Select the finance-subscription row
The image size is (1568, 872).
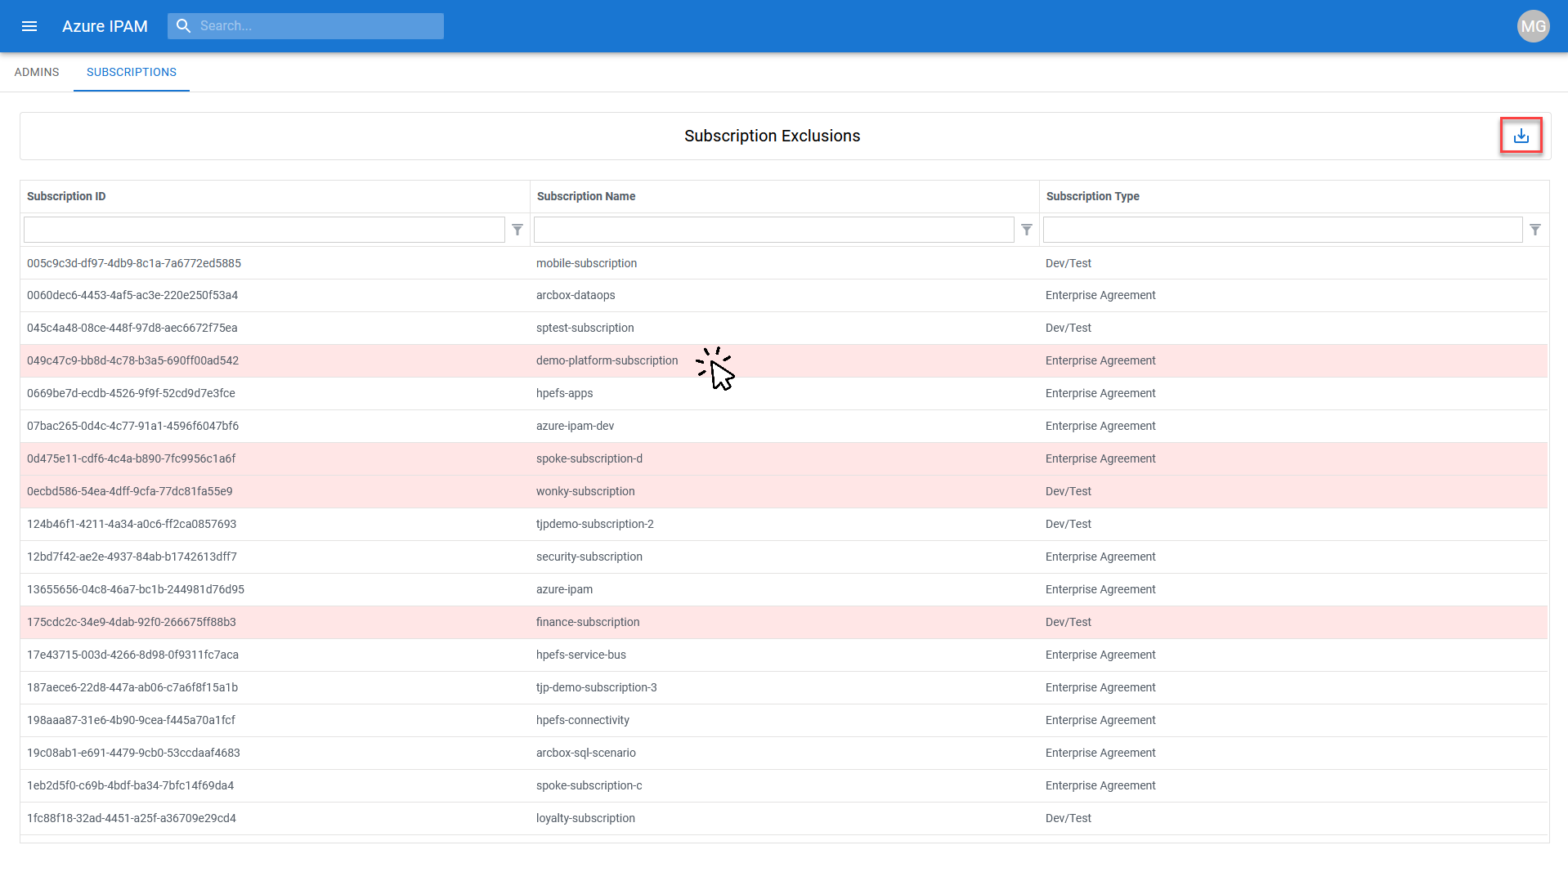click(784, 622)
